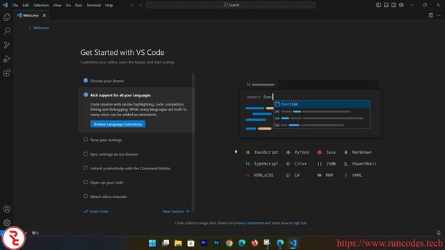
Task: Click the Search command center field
Action: (x=231, y=5)
